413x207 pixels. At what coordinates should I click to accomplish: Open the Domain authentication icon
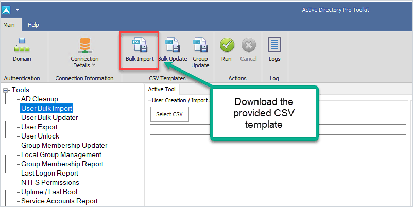tap(22, 45)
